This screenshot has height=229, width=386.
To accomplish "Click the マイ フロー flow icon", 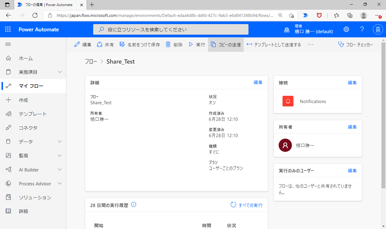I will [x=8, y=86].
